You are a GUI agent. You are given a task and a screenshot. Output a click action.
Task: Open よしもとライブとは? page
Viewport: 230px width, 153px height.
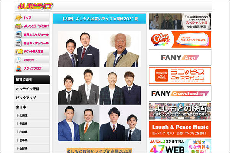click(x=32, y=26)
